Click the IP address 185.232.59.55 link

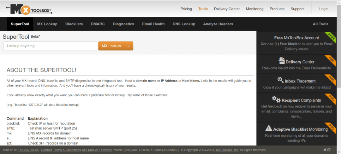pos(28,150)
